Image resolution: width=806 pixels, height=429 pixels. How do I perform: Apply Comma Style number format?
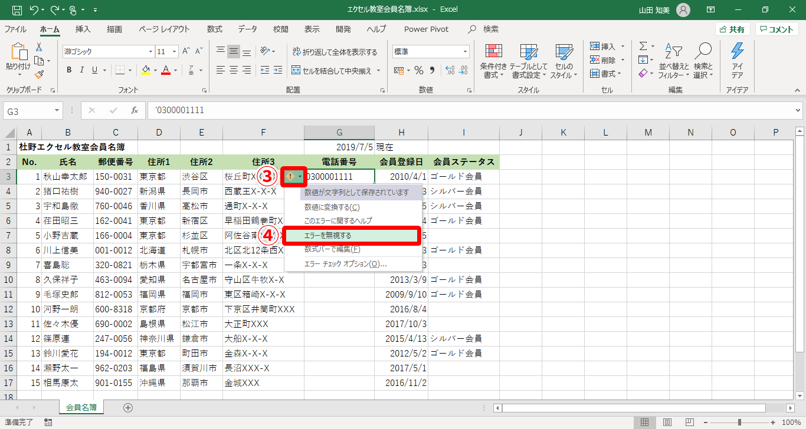tap(432, 70)
